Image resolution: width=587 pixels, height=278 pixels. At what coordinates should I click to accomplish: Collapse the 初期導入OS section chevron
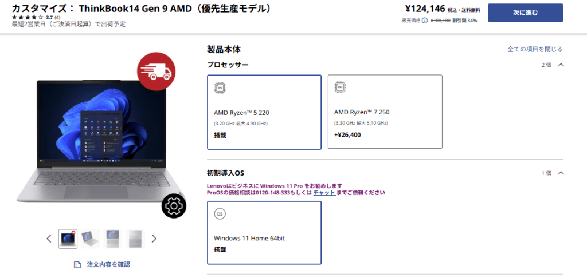point(561,173)
